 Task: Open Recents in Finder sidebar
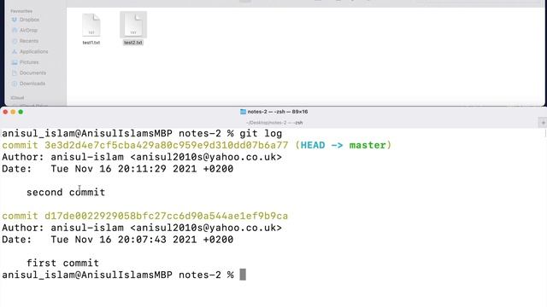tap(29, 41)
